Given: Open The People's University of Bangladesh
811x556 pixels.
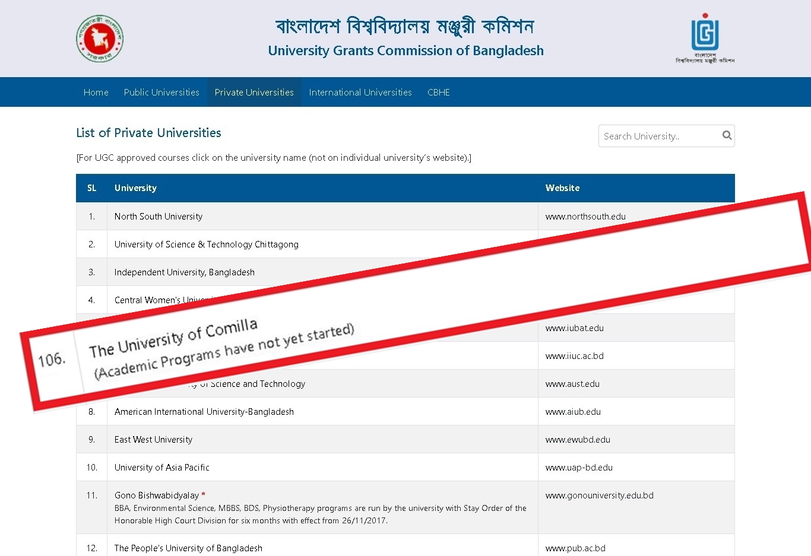Looking at the screenshot, I should (x=188, y=548).
